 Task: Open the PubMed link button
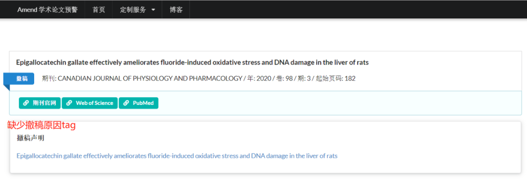click(x=139, y=103)
